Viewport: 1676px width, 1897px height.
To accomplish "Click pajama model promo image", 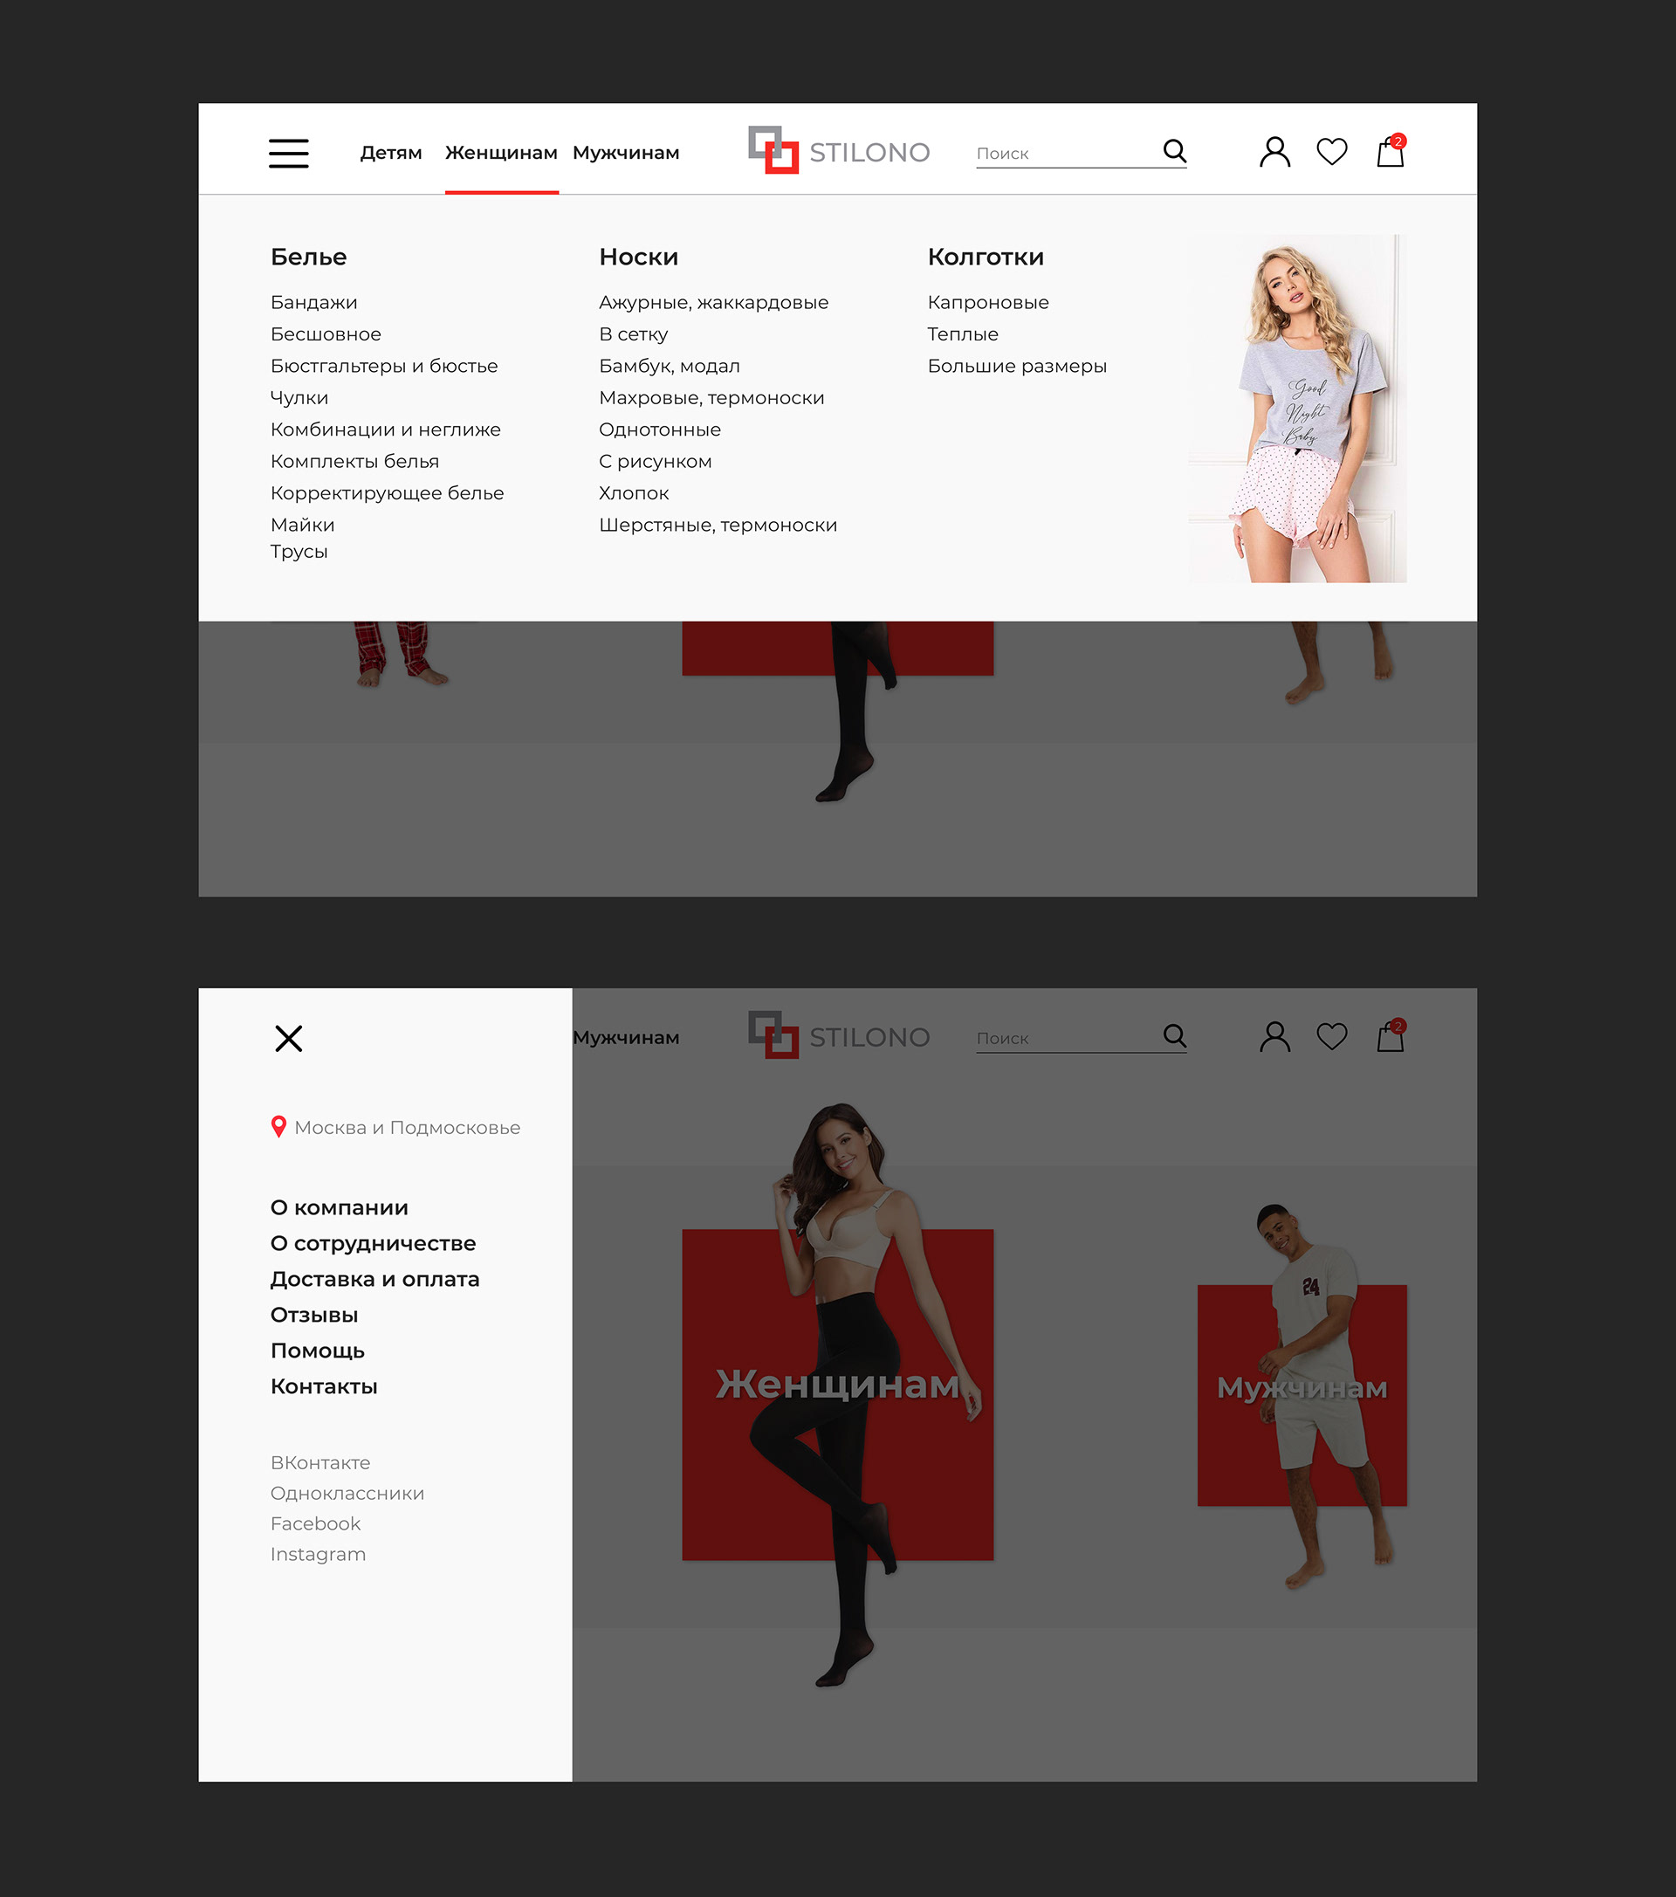I will click(x=1296, y=409).
